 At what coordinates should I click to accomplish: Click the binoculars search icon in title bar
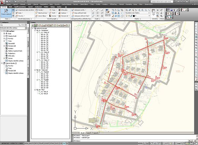click(174, 2)
